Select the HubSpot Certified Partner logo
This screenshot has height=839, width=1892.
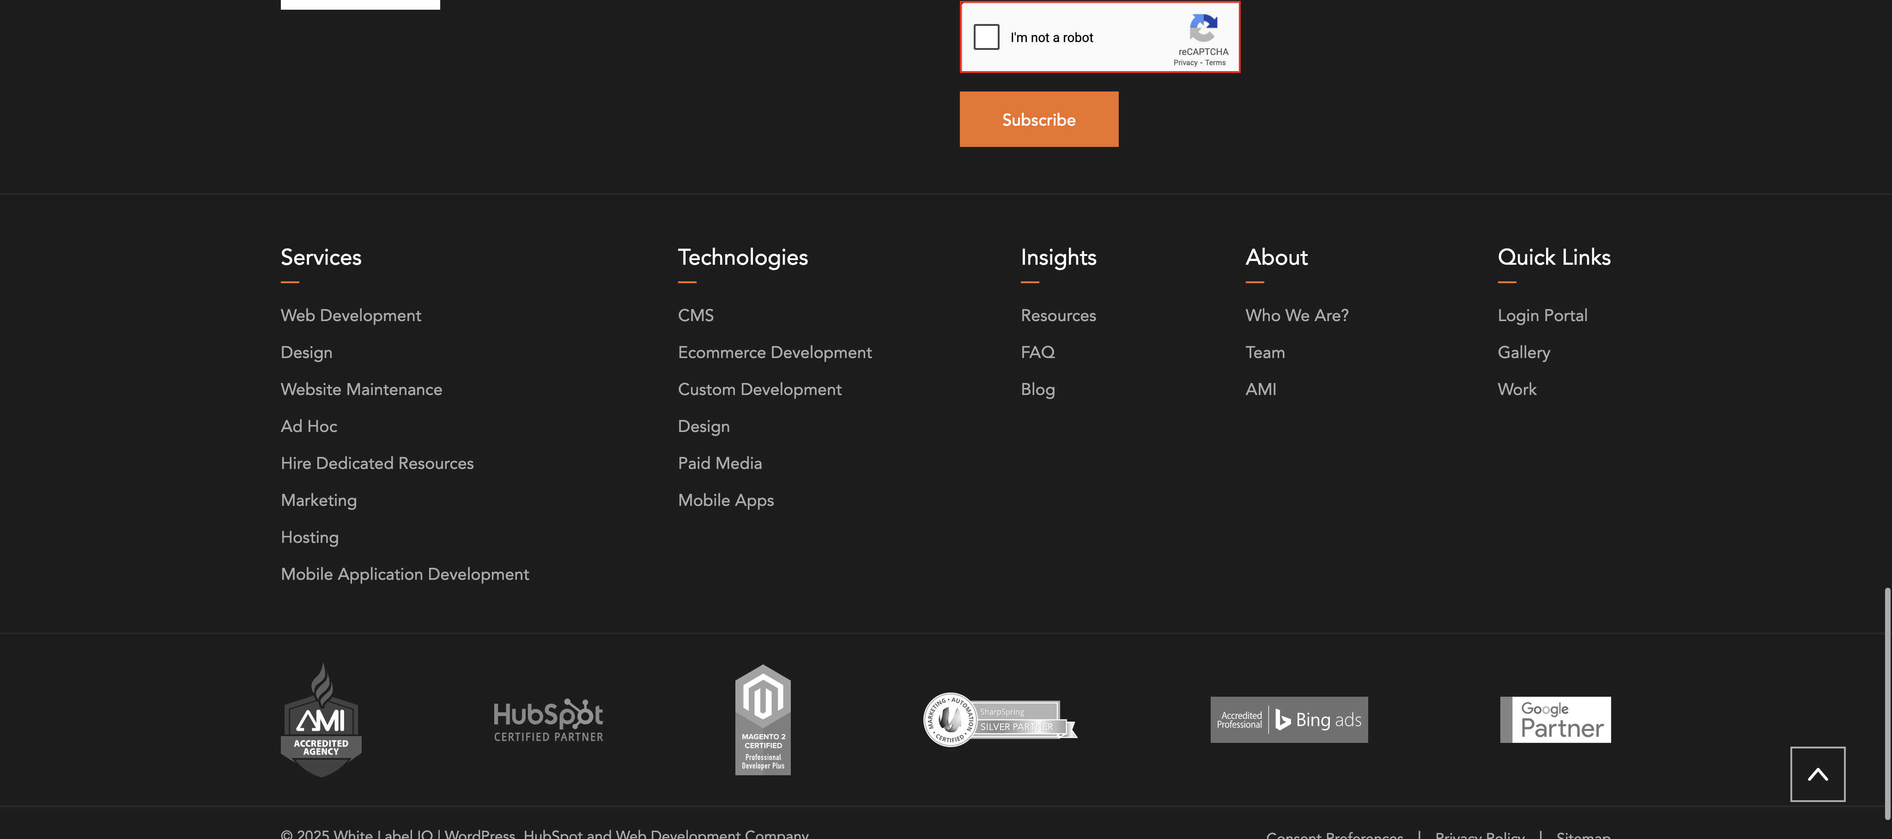tap(548, 718)
